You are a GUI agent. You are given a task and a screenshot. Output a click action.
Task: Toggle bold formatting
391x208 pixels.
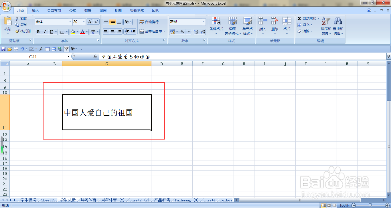(38, 32)
